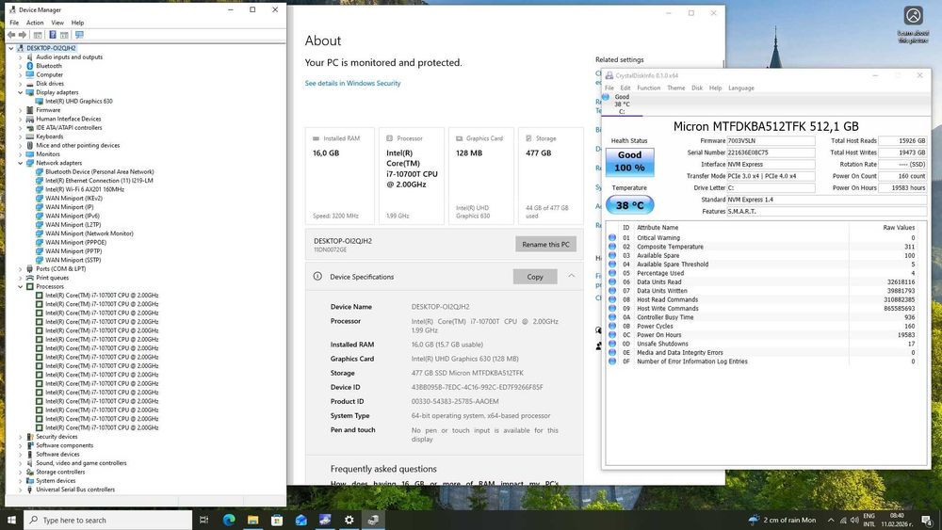The image size is (942, 530).
Task: Click the info icon beside Device Specifications
Action: tap(317, 277)
